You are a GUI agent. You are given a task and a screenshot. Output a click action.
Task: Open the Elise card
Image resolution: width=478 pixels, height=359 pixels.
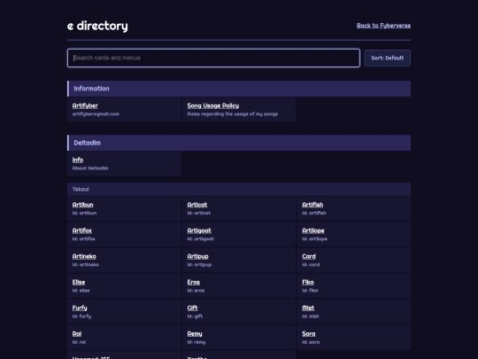[79, 282]
